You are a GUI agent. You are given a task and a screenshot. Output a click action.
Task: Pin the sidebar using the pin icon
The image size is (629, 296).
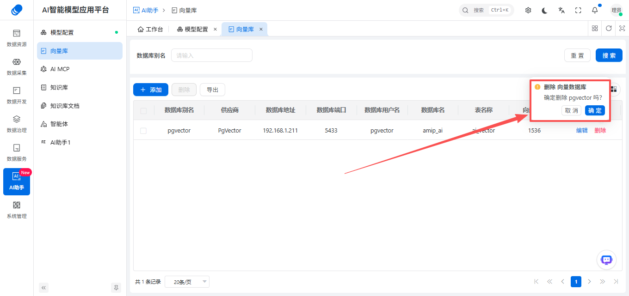[x=116, y=288]
